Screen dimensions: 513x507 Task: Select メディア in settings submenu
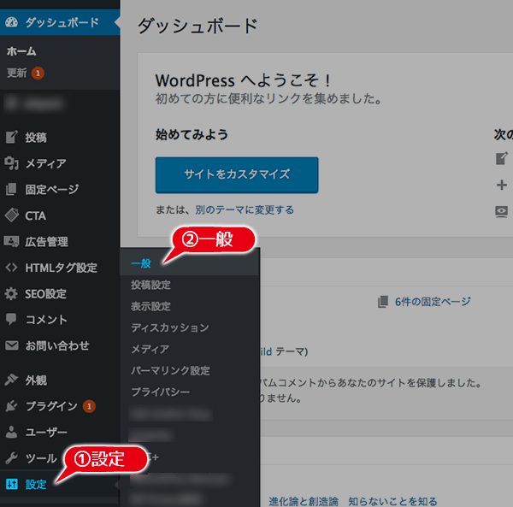pos(150,349)
